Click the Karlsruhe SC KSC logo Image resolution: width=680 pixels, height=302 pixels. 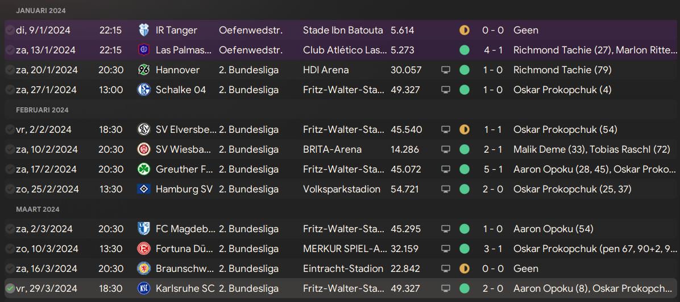[x=143, y=288]
